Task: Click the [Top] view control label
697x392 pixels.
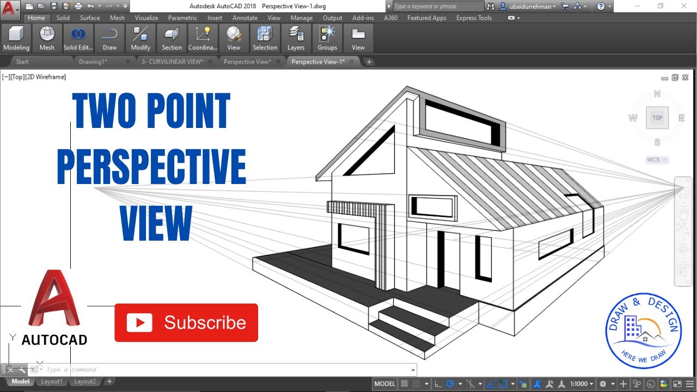Action: click(17, 77)
